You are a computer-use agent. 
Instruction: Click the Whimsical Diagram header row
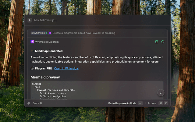[91, 42]
